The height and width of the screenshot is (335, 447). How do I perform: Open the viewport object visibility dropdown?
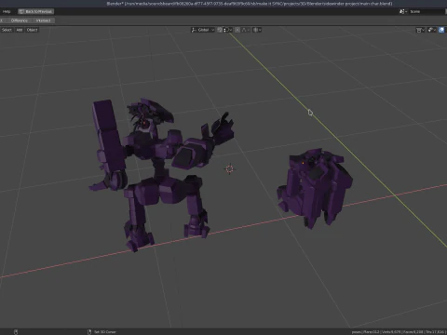[420, 30]
